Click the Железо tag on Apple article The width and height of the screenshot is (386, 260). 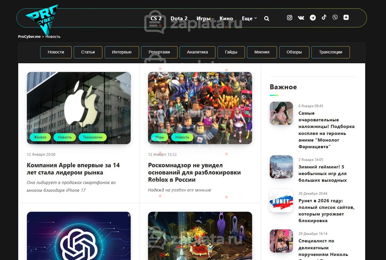(40, 137)
